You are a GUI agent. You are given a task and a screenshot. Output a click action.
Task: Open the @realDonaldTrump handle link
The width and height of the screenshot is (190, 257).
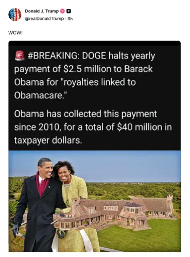[44, 19]
